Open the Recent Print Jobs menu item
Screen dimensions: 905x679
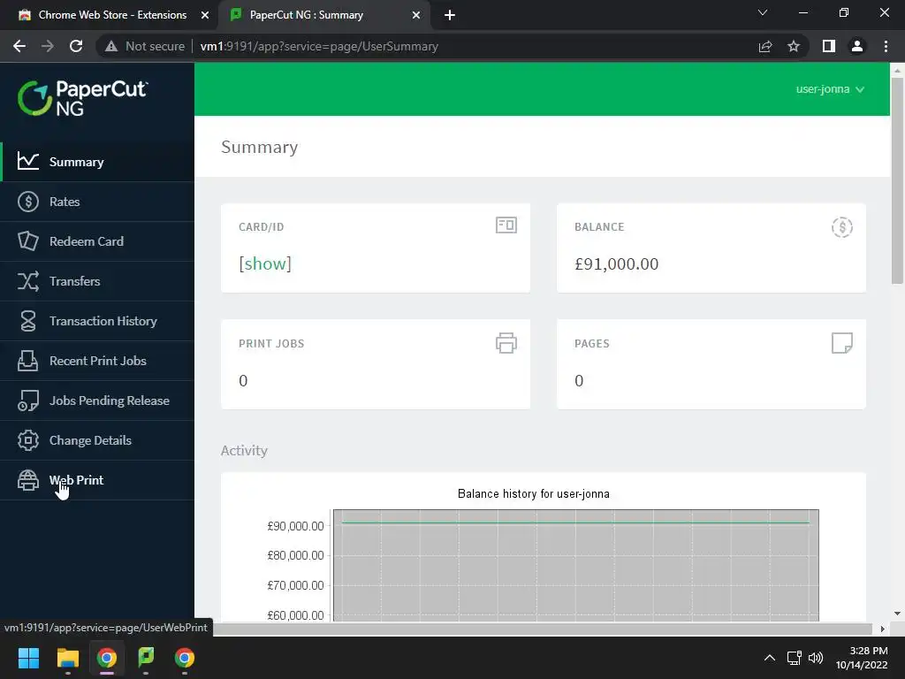pyautogui.click(x=97, y=361)
